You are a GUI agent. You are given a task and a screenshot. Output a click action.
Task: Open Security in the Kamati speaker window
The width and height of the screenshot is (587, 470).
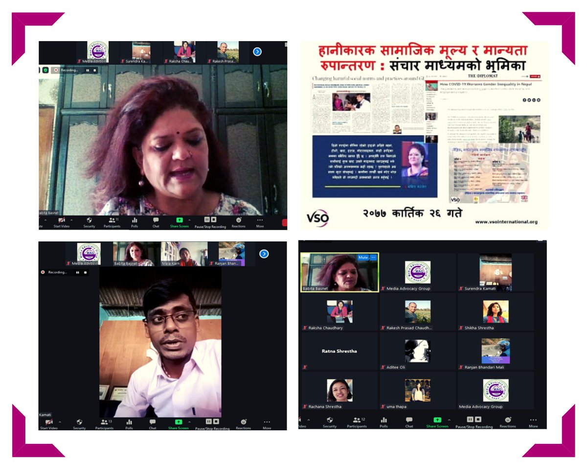pyautogui.click(x=79, y=424)
